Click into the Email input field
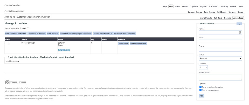The height and width of the screenshot is (105, 249). tap(220, 41)
